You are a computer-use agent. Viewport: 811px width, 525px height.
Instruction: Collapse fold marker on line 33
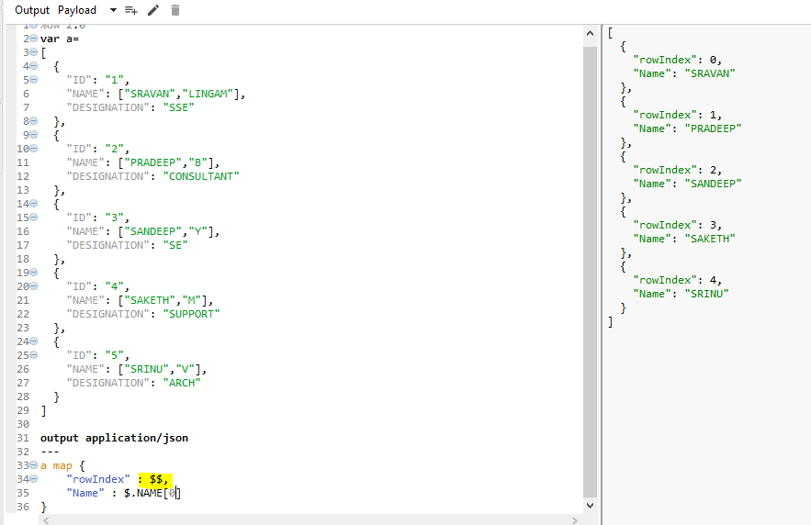34,465
